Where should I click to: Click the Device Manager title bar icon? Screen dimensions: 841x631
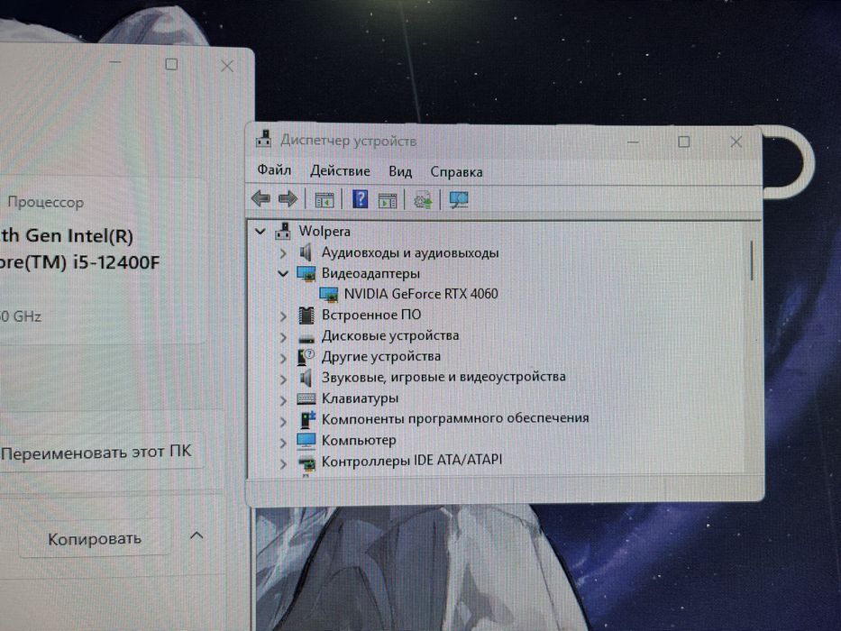click(x=263, y=139)
